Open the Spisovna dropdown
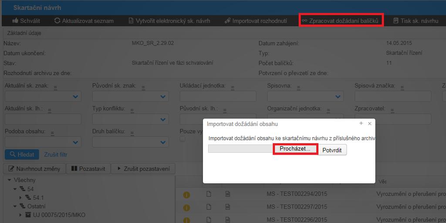The width and height of the screenshot is (446, 223). (305, 97)
